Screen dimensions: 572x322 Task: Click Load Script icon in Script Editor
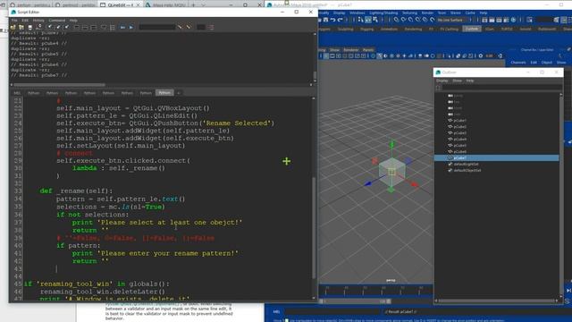[13, 27]
